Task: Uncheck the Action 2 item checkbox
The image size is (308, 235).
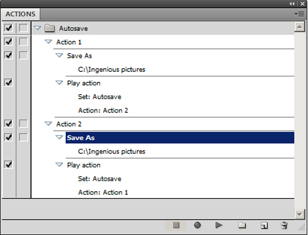Action: (x=8, y=123)
